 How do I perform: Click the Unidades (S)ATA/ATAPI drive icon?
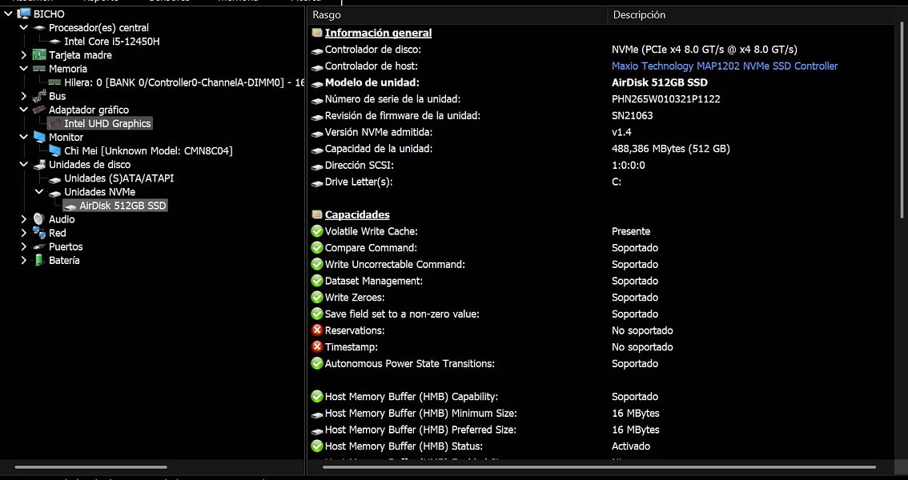(55, 178)
